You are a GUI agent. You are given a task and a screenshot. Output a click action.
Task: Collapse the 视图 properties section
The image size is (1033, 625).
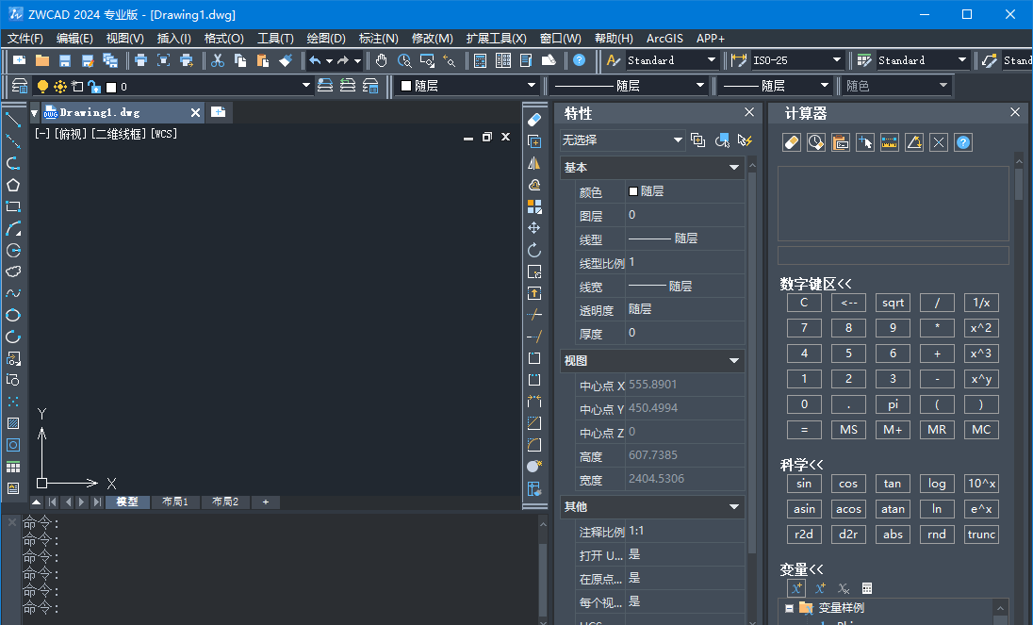(734, 361)
